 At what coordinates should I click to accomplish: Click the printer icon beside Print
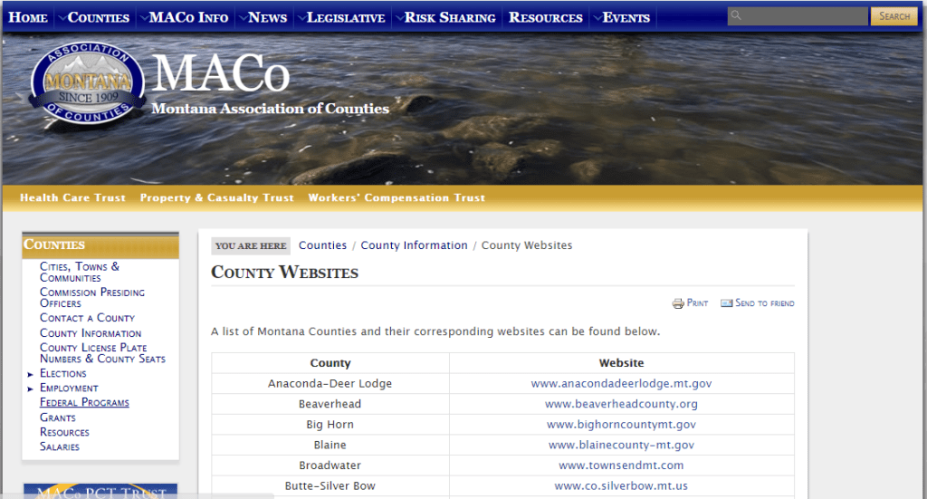pyautogui.click(x=678, y=303)
